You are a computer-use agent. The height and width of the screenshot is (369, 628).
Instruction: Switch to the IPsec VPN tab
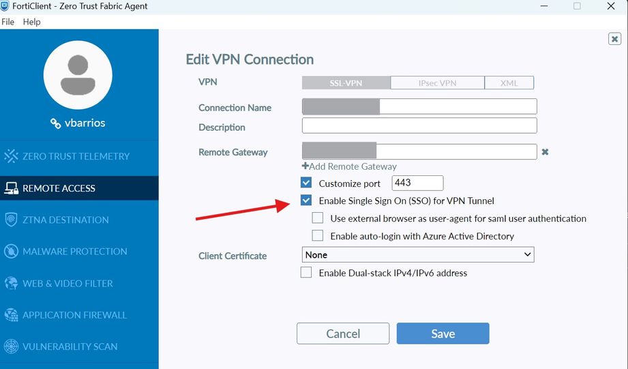437,83
